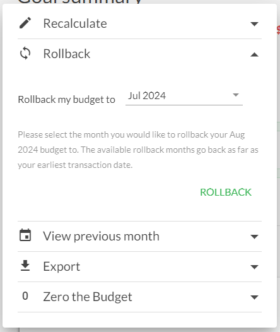Click the gray rollback help paragraph
This screenshot has height=332, width=280.
click(x=138, y=150)
